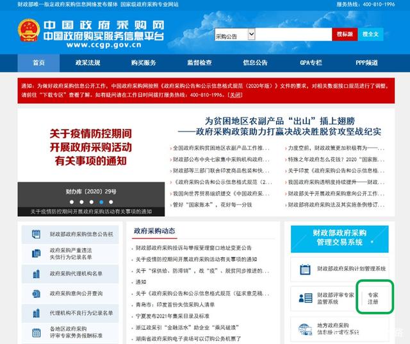This screenshot has height=344, width=410.
Task: Click the www.ccgp.gov.cn site address text
Action: 104,45
